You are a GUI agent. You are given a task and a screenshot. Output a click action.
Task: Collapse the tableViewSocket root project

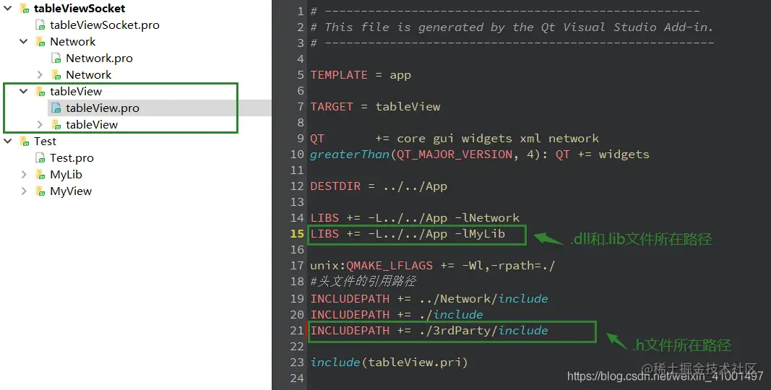click(x=8, y=9)
